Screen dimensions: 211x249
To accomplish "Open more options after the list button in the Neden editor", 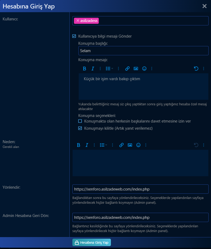I will [112, 145].
